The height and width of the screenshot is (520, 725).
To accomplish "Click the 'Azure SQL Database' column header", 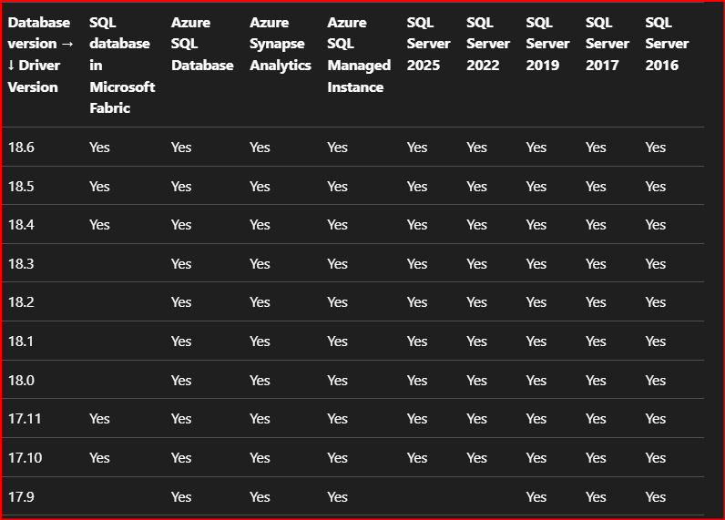I will (202, 44).
